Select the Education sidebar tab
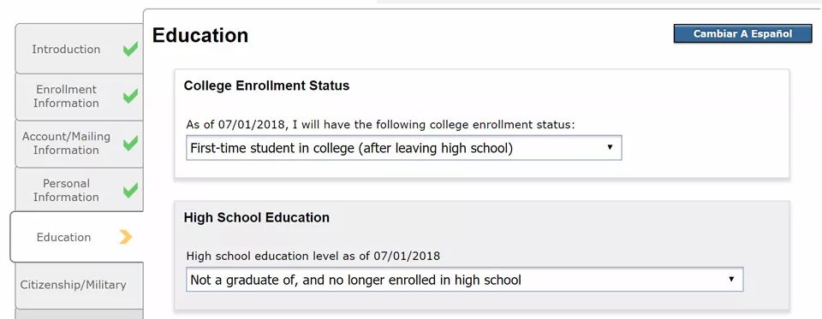 (76, 237)
